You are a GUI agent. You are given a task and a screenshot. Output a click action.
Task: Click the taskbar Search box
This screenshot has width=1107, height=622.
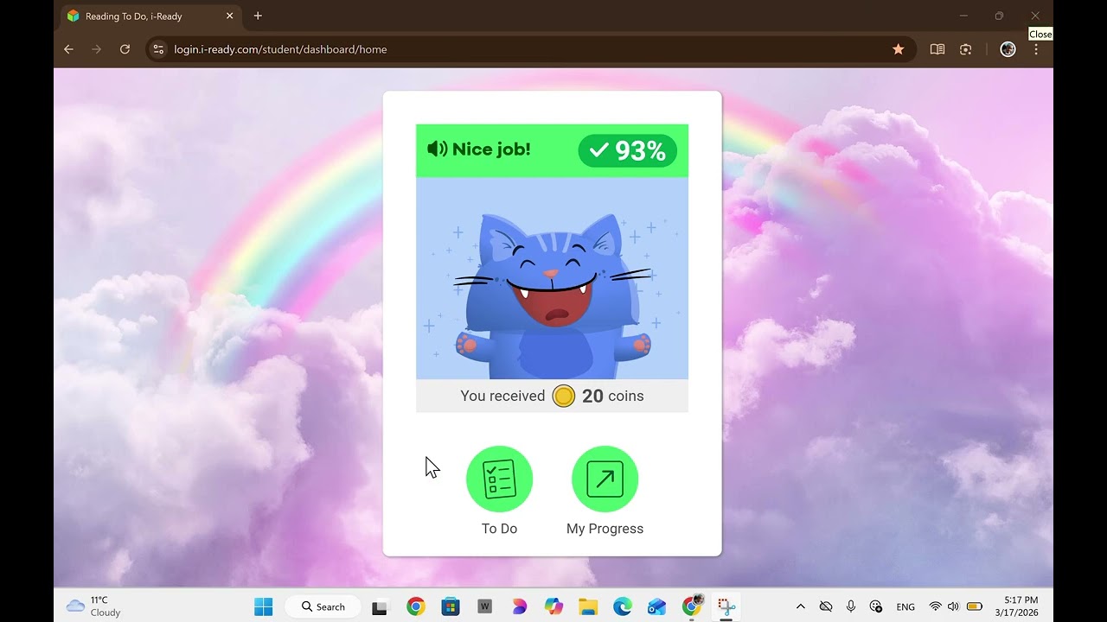click(323, 606)
